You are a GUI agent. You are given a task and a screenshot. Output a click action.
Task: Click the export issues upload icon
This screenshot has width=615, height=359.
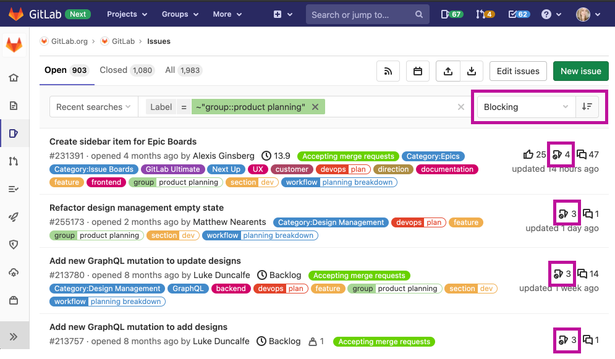click(x=447, y=72)
